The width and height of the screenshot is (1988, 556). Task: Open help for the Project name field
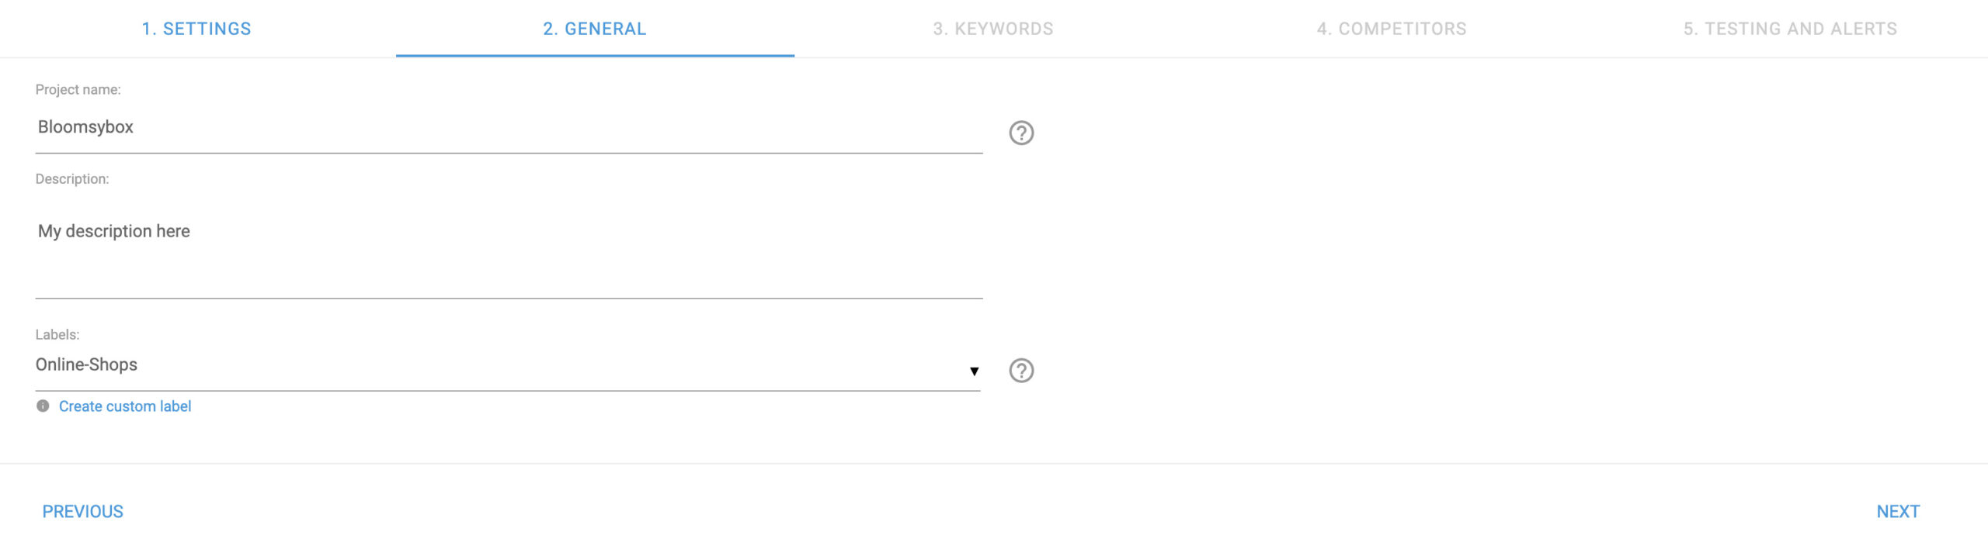click(x=1021, y=133)
